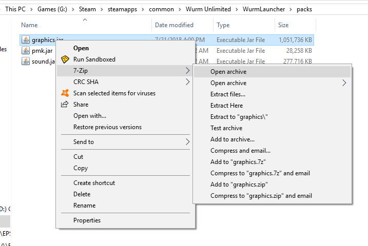368x246 pixels.
Task: Click Executable Jar File type for pmk.jar
Action: point(241,50)
